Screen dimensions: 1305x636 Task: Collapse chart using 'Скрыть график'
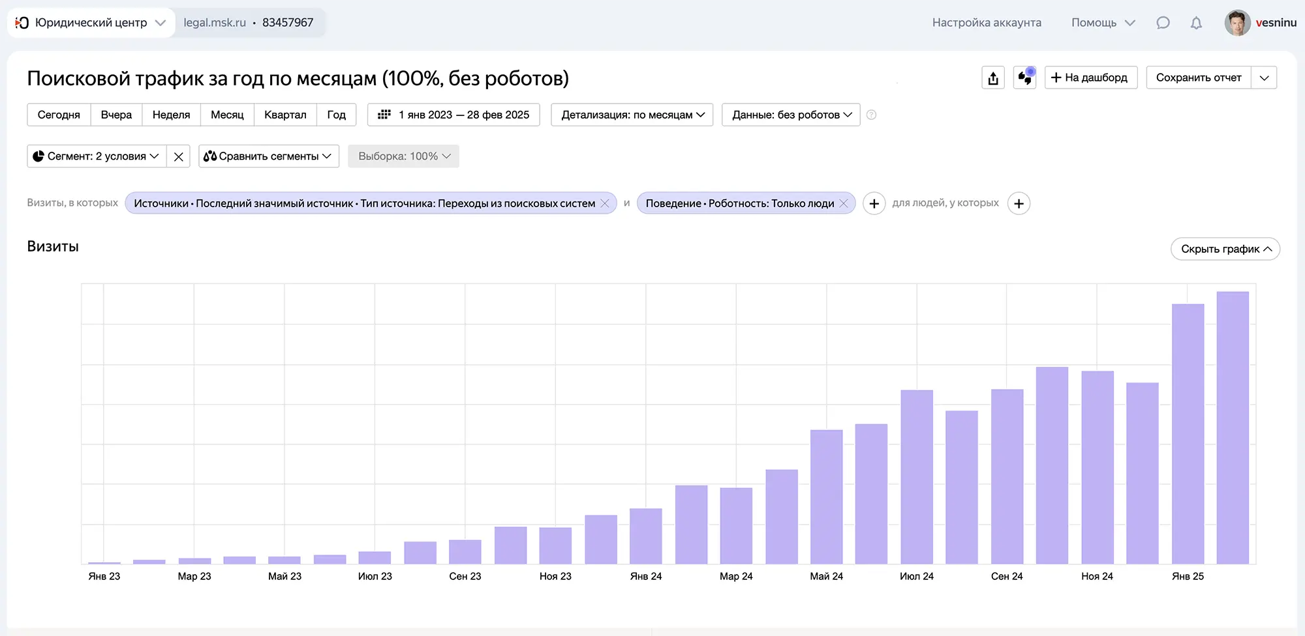click(x=1225, y=249)
